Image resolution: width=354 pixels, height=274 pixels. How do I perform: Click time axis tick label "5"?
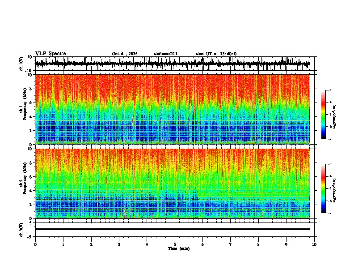(175, 244)
